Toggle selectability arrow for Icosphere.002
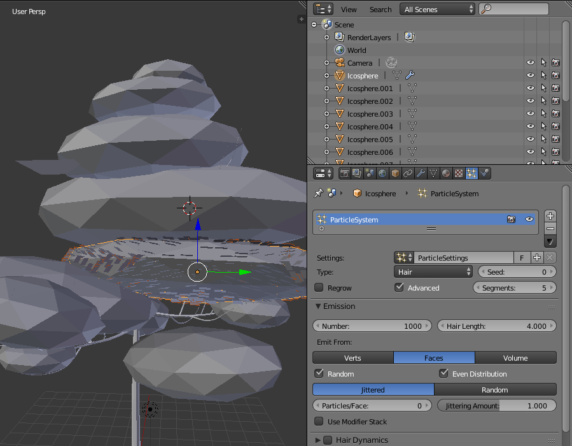 click(543, 101)
